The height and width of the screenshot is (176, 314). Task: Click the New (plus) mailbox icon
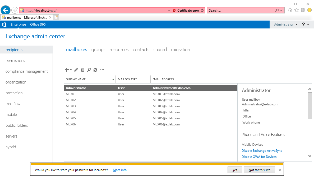(x=67, y=70)
